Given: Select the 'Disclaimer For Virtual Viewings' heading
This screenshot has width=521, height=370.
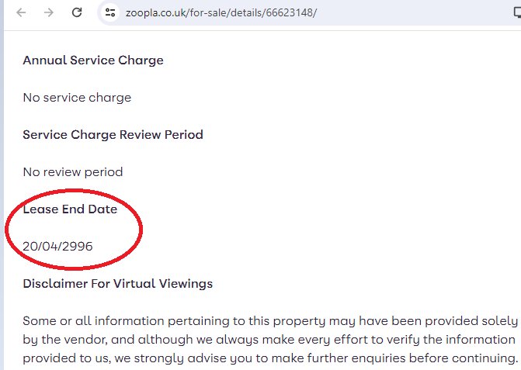Looking at the screenshot, I should (x=117, y=284).
